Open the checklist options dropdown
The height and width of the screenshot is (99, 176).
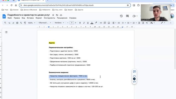point(124,23)
